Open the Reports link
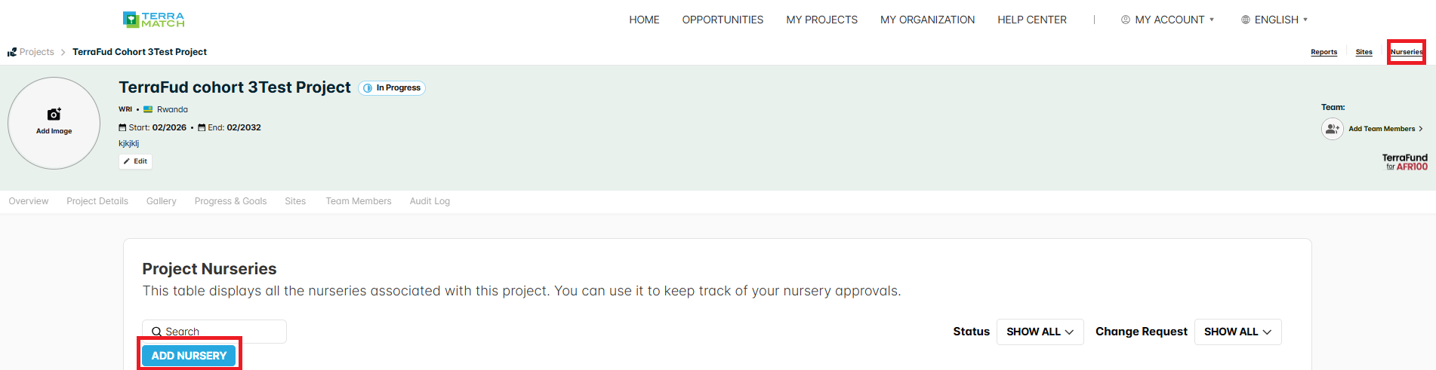This screenshot has width=1436, height=370. pyautogui.click(x=1324, y=52)
